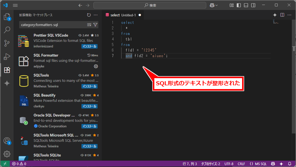Go back with the left arrow
The width and height of the screenshot is (296, 167).
80,5
